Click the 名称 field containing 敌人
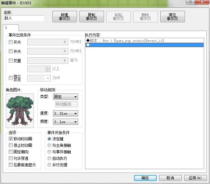This screenshot has width=210, height=184. point(24,18)
